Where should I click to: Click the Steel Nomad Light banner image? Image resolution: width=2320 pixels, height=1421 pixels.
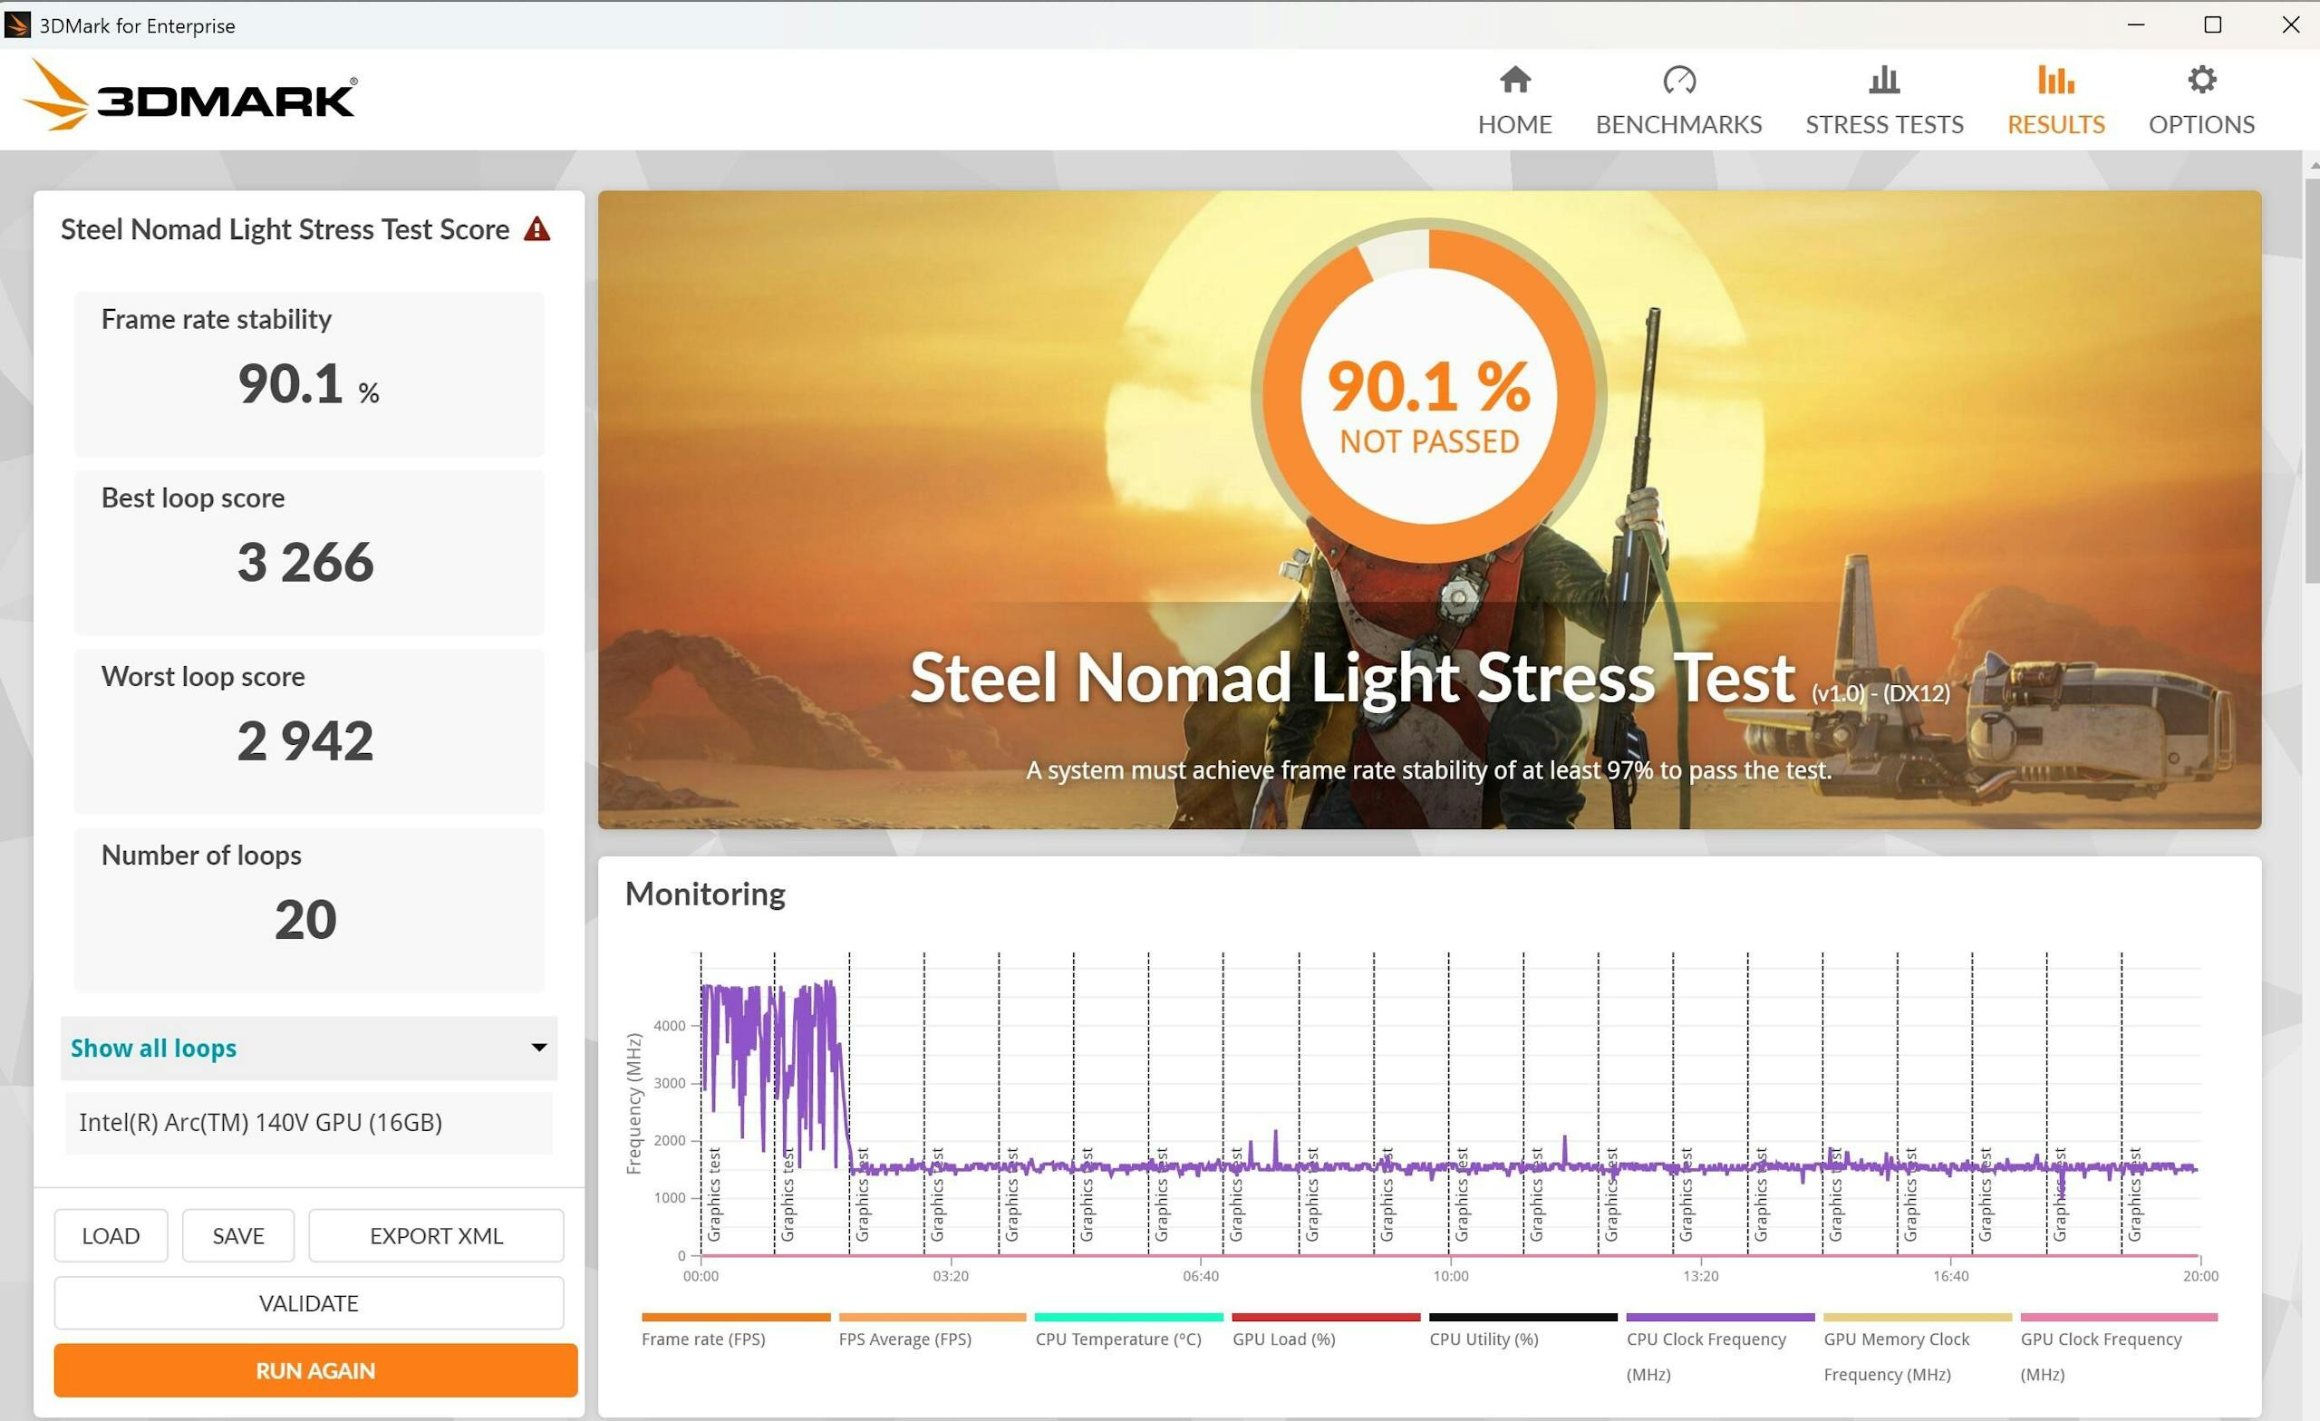(1428, 509)
